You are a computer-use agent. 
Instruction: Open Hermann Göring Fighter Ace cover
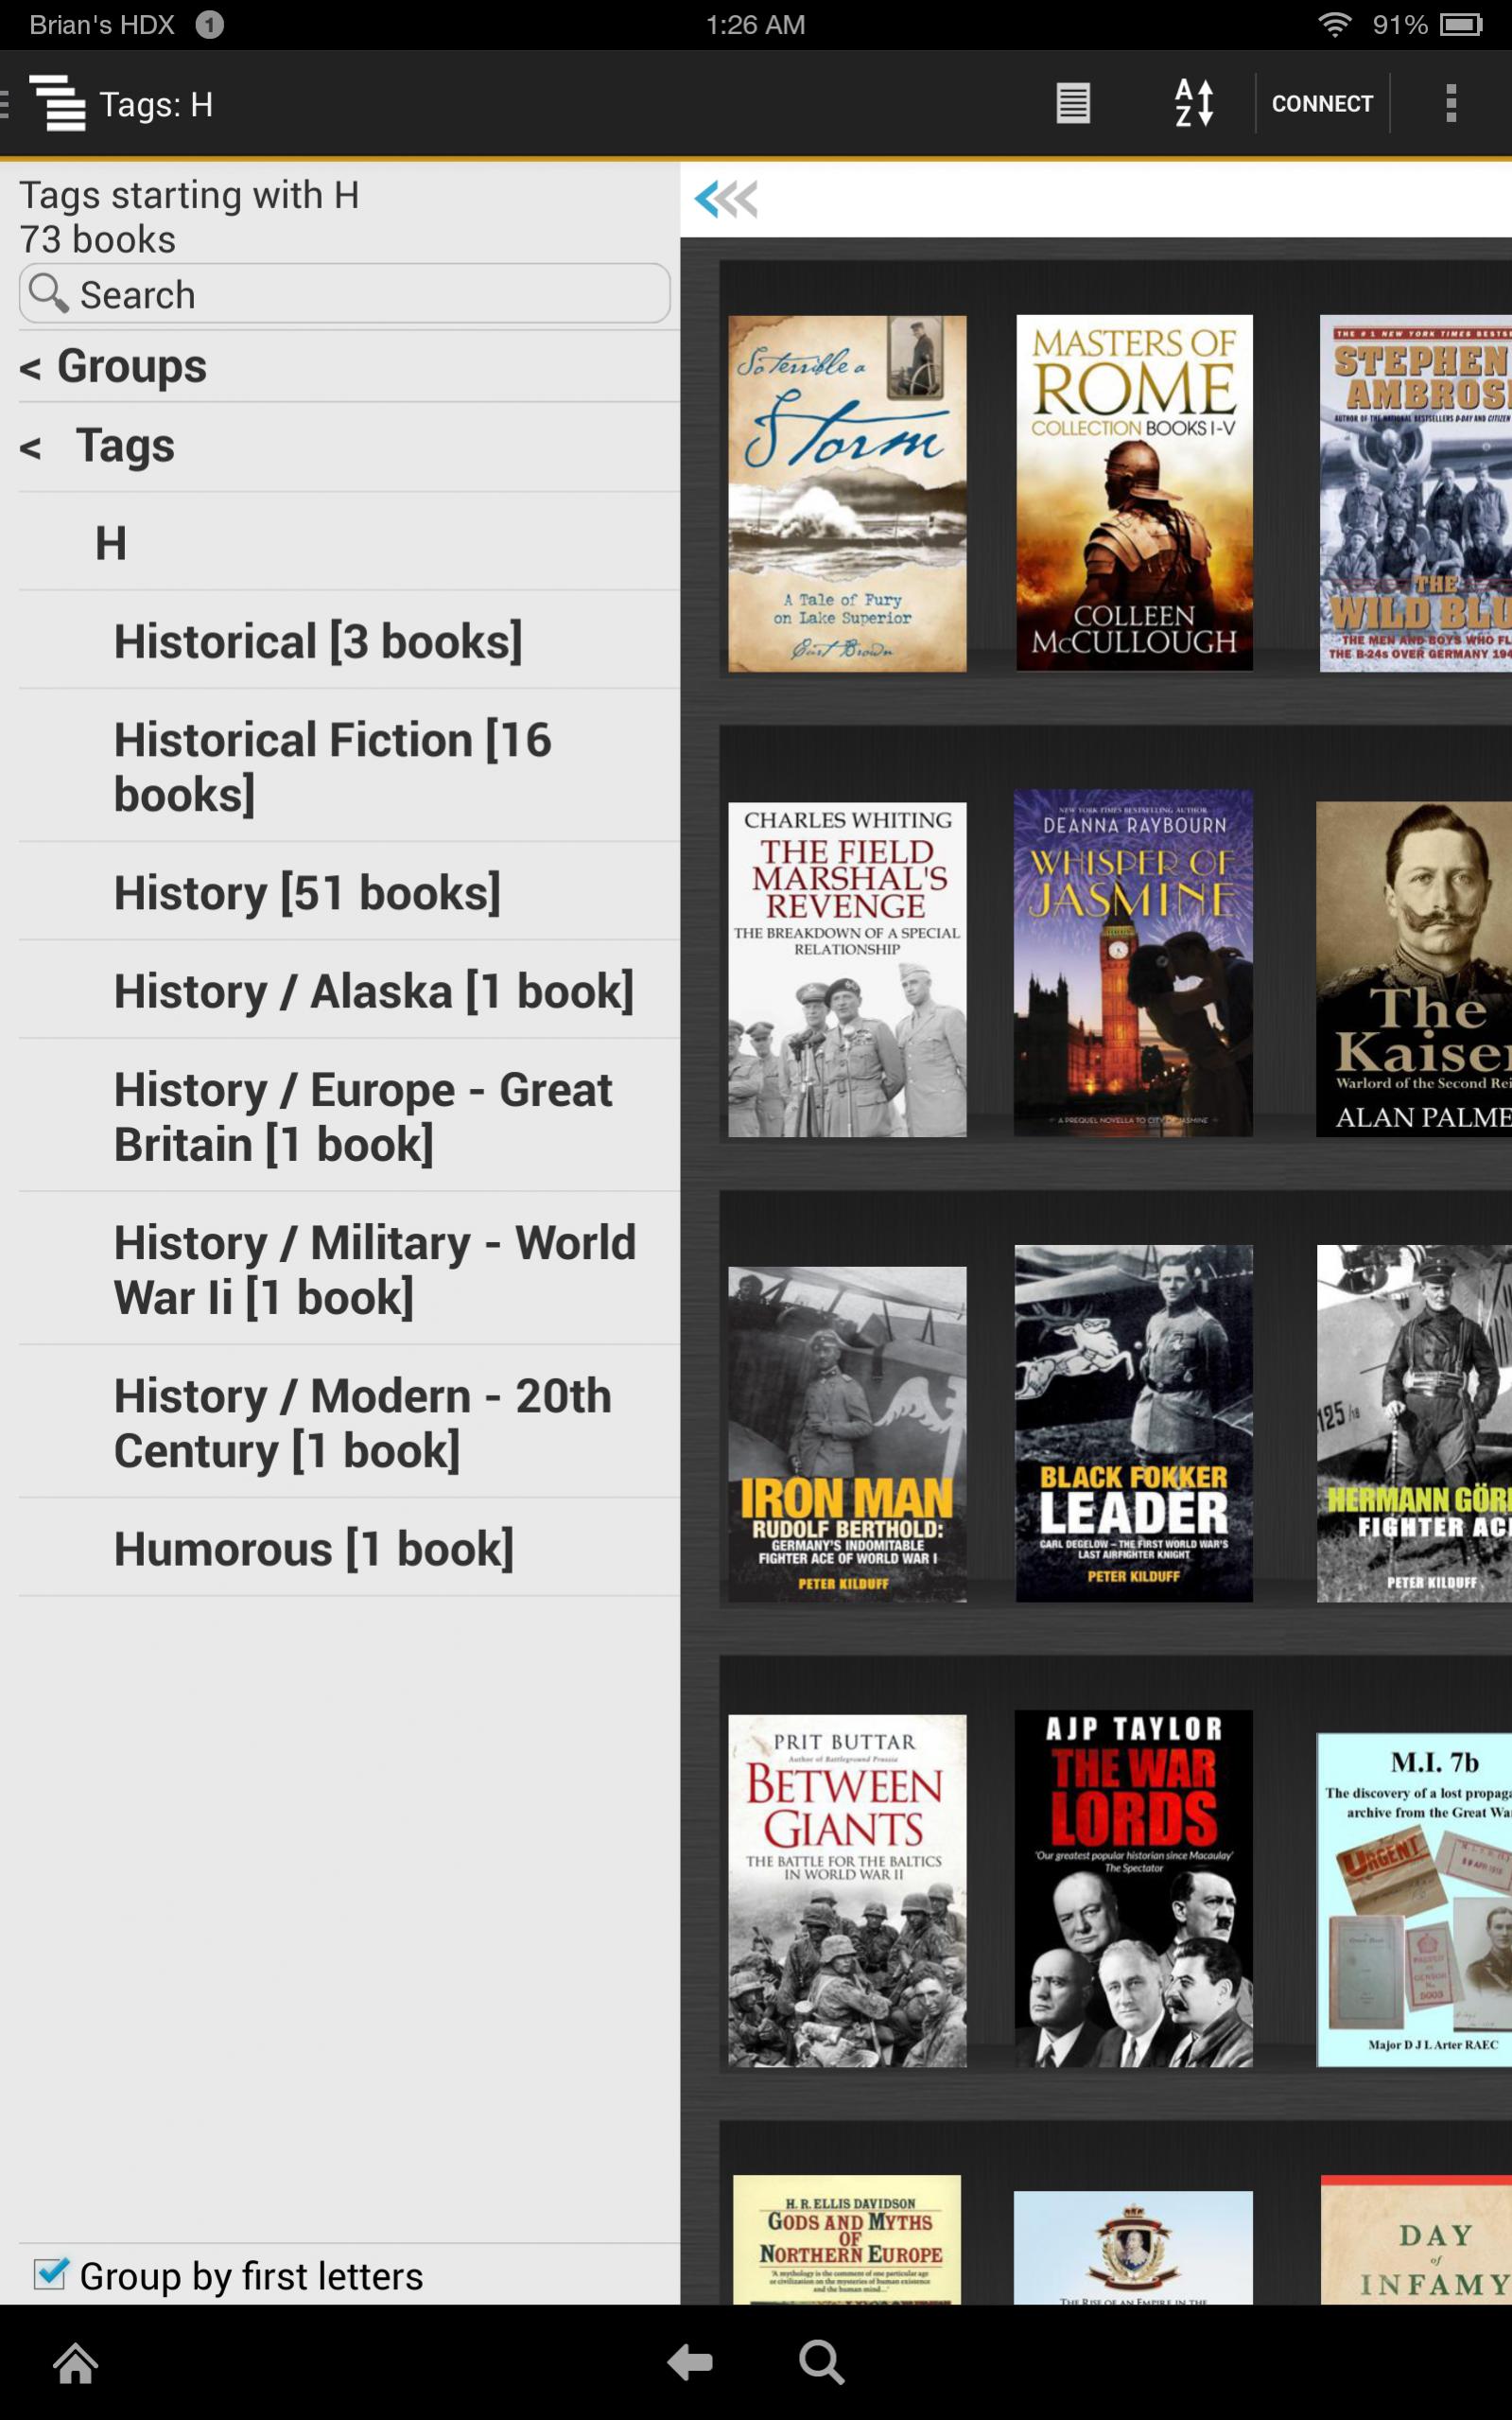[1414, 1424]
